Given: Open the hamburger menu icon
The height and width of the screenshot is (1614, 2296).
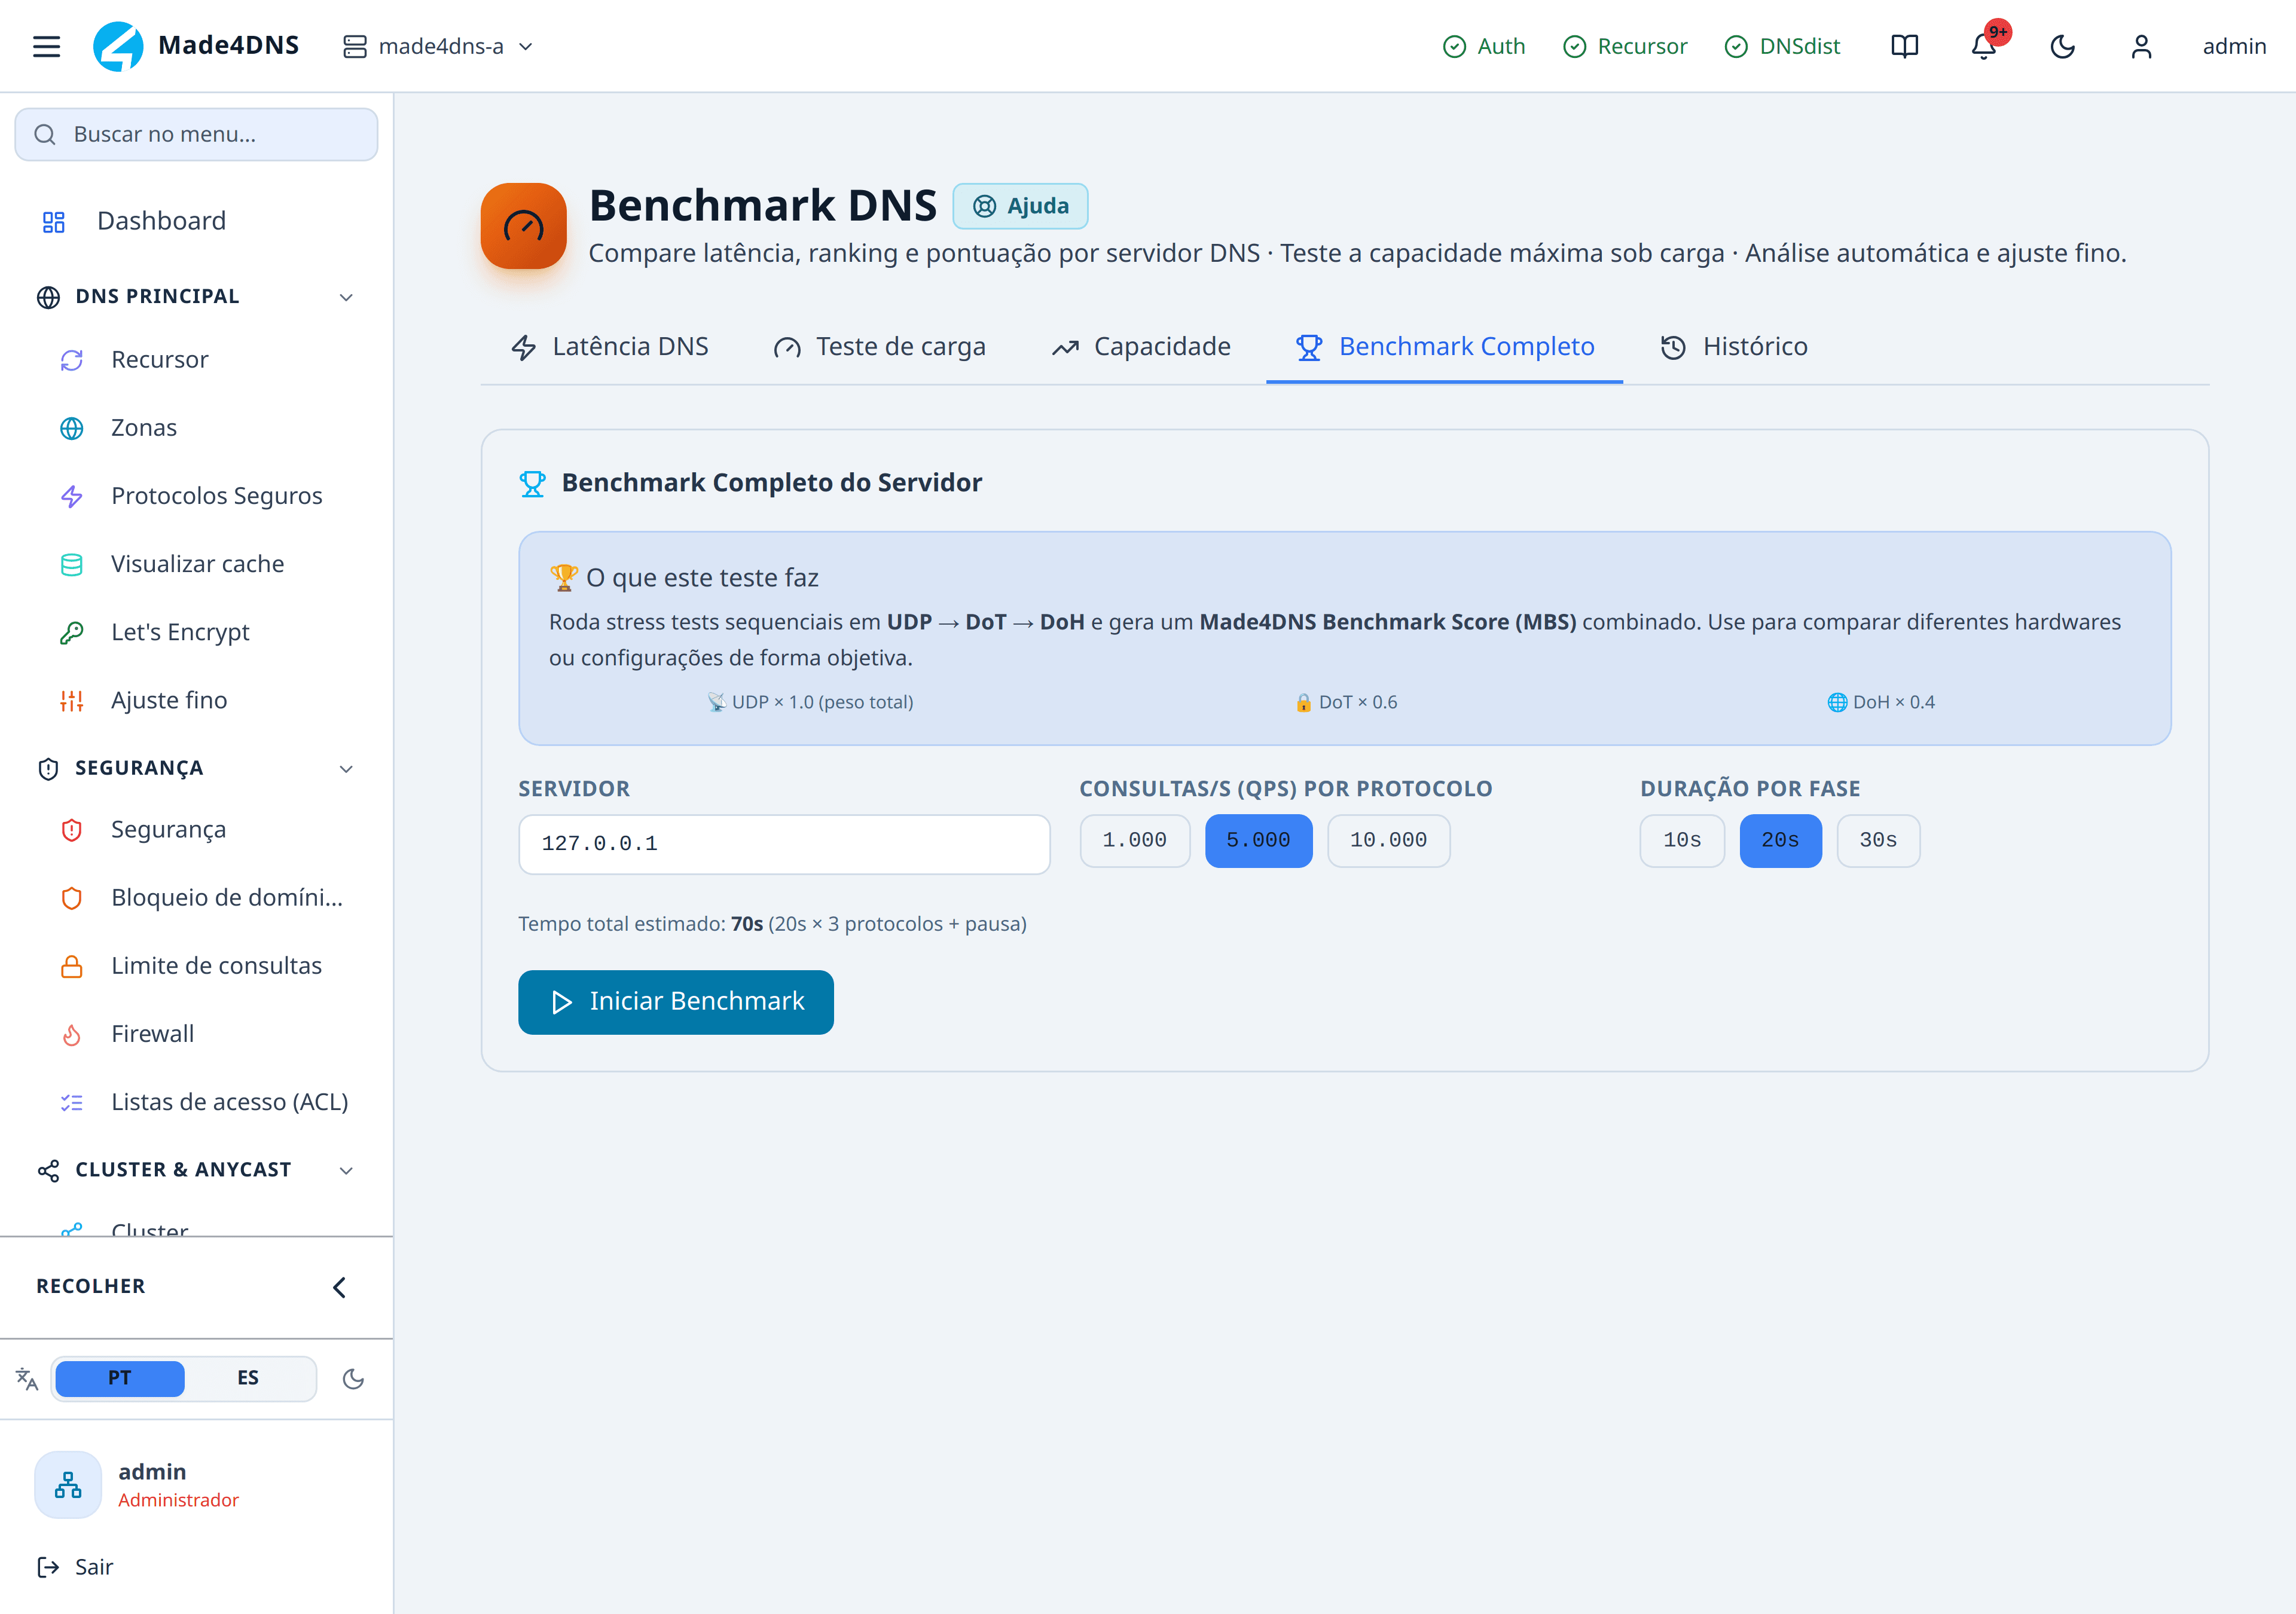Looking at the screenshot, I should pos(46,46).
